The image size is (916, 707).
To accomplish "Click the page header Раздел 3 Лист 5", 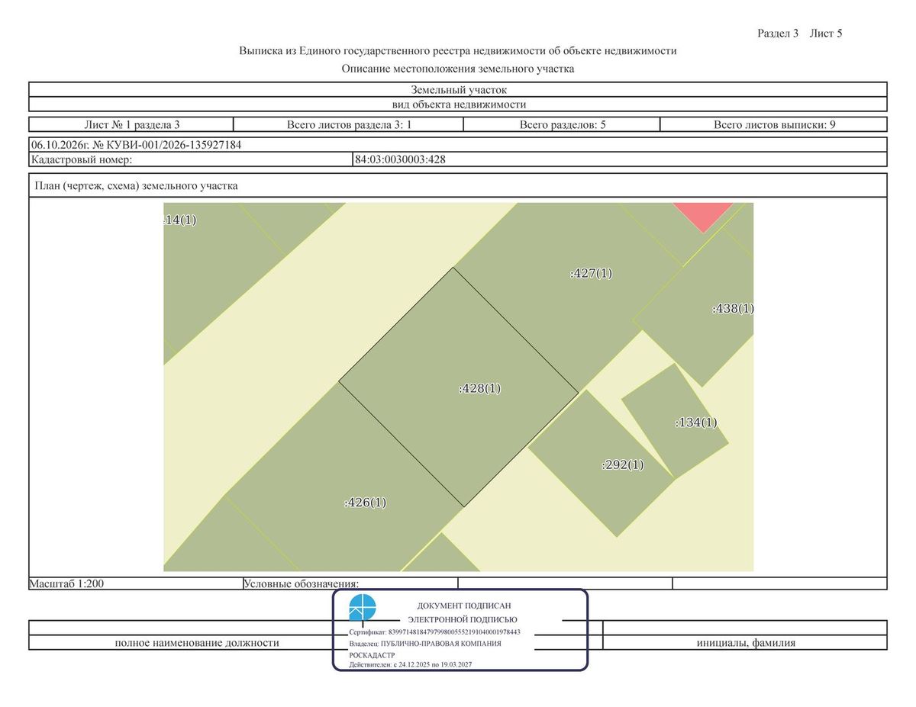I will point(800,33).
